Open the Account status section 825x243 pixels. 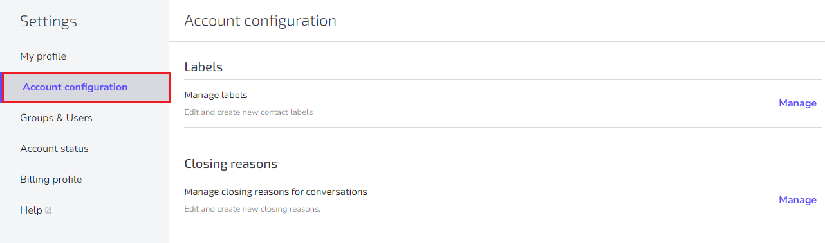click(54, 149)
